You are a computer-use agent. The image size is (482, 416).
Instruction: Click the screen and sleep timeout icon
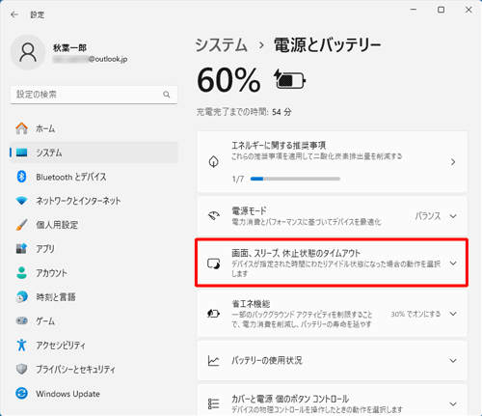(213, 263)
